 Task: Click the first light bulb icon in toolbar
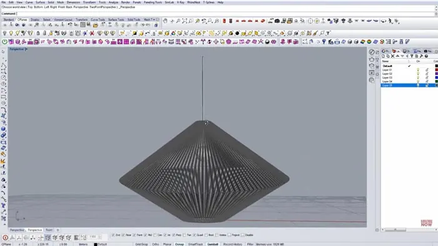5,34
